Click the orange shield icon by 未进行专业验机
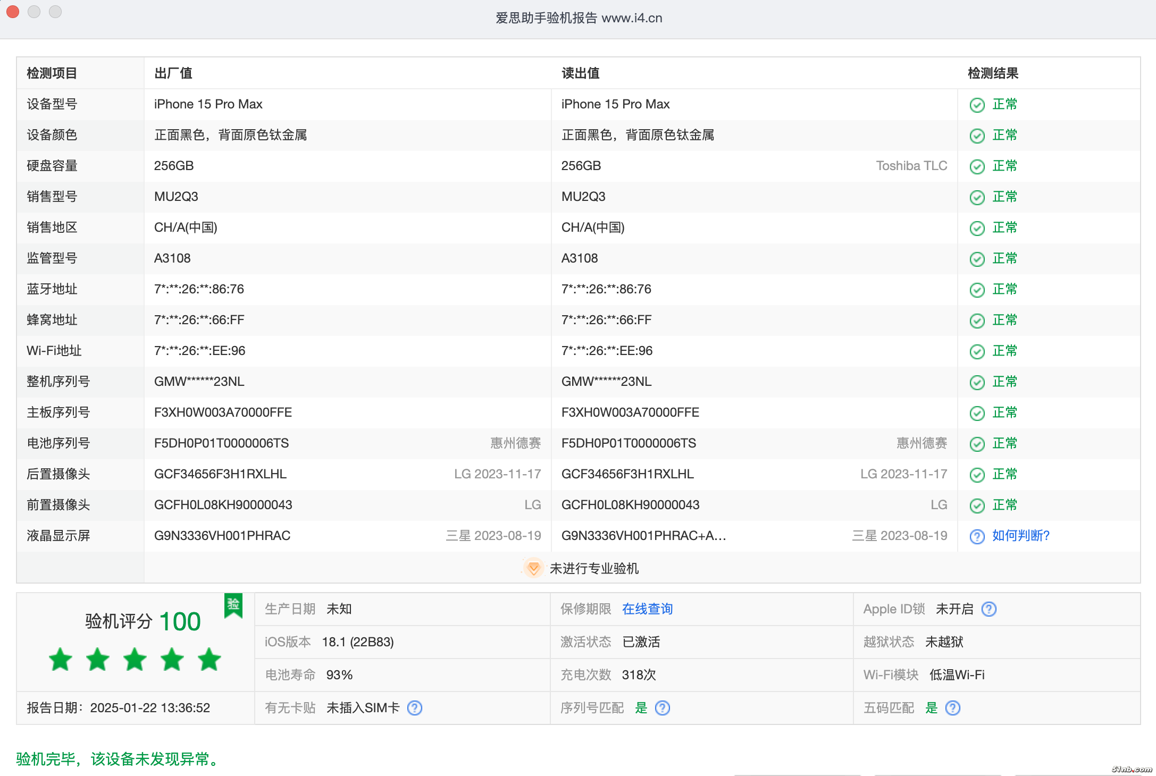 point(533,568)
